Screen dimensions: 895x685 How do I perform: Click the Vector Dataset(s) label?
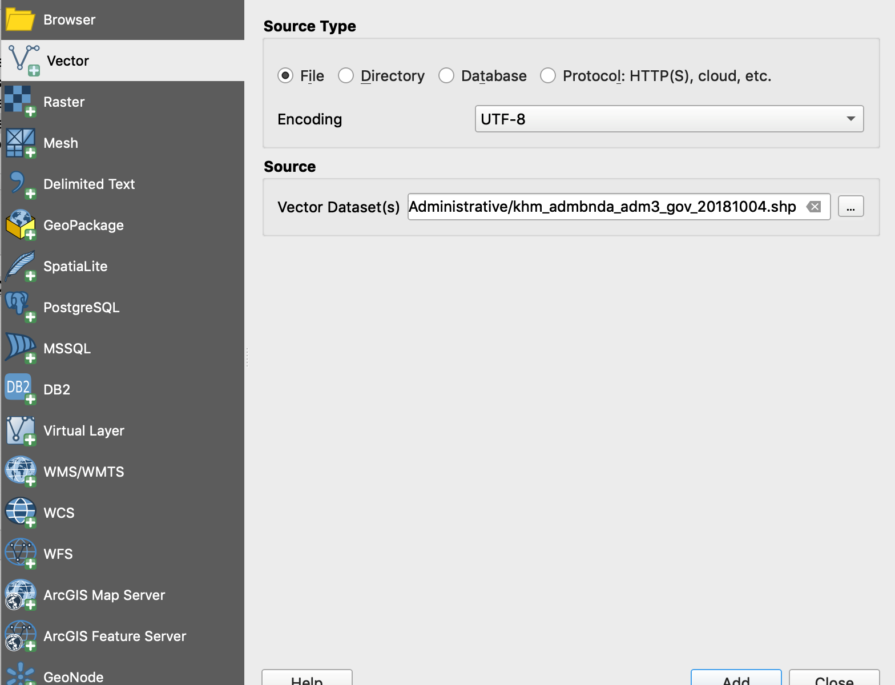338,207
